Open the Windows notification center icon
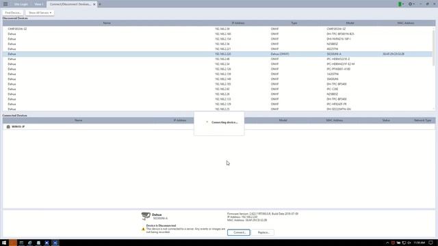Viewport: 438px width, 246px height. (430, 243)
